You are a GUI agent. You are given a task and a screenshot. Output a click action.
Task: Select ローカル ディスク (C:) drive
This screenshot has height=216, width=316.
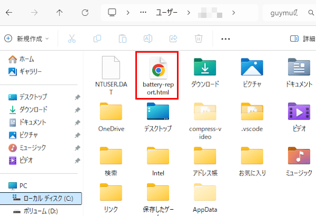(x=41, y=199)
